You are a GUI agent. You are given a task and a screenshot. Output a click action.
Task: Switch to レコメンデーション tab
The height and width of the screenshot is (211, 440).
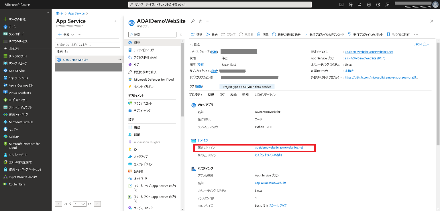click(x=265, y=95)
